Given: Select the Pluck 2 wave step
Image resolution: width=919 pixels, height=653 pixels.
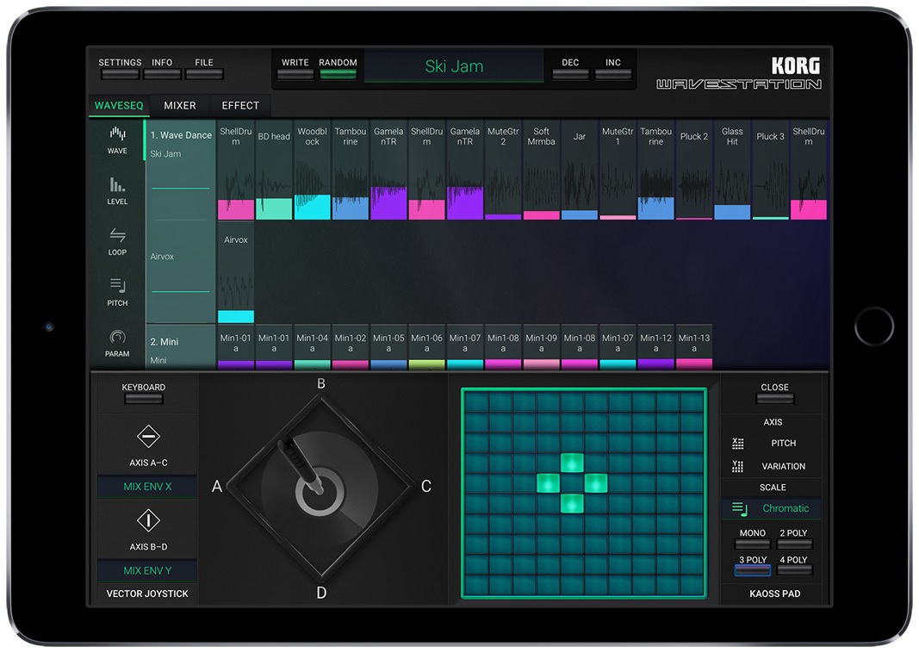Looking at the screenshot, I should click(x=694, y=170).
